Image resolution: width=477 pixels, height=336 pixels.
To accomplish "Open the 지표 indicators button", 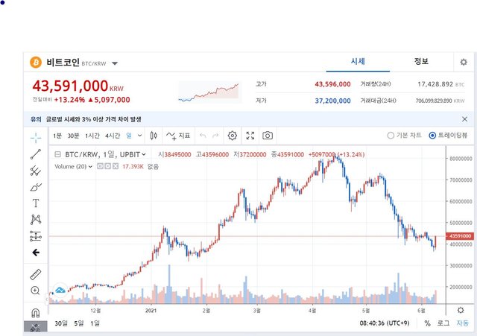I will (x=178, y=136).
